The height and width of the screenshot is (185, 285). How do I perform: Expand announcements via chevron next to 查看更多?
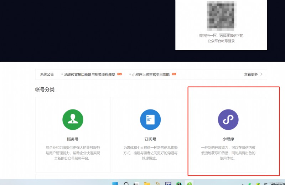pos(261,74)
